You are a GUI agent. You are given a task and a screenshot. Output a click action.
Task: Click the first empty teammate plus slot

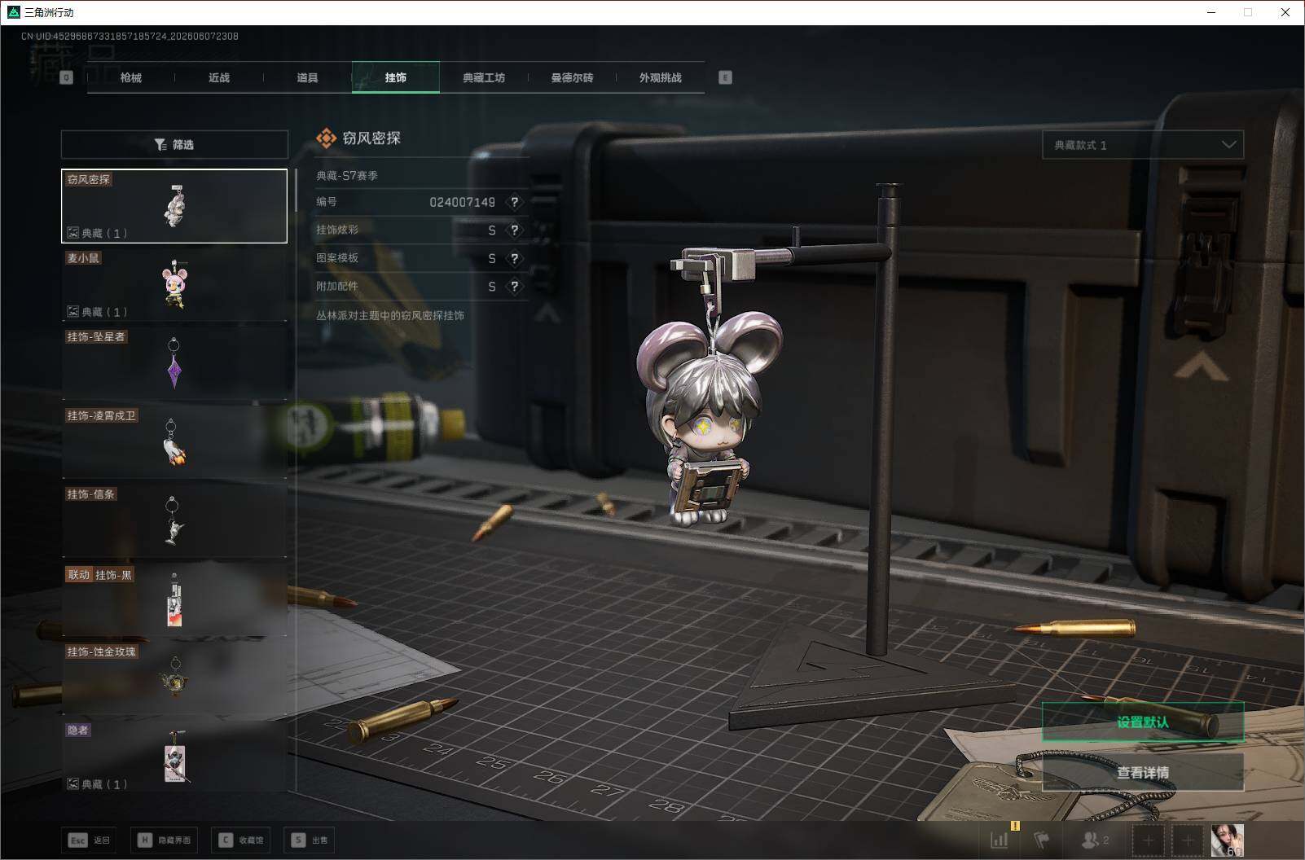click(1148, 840)
